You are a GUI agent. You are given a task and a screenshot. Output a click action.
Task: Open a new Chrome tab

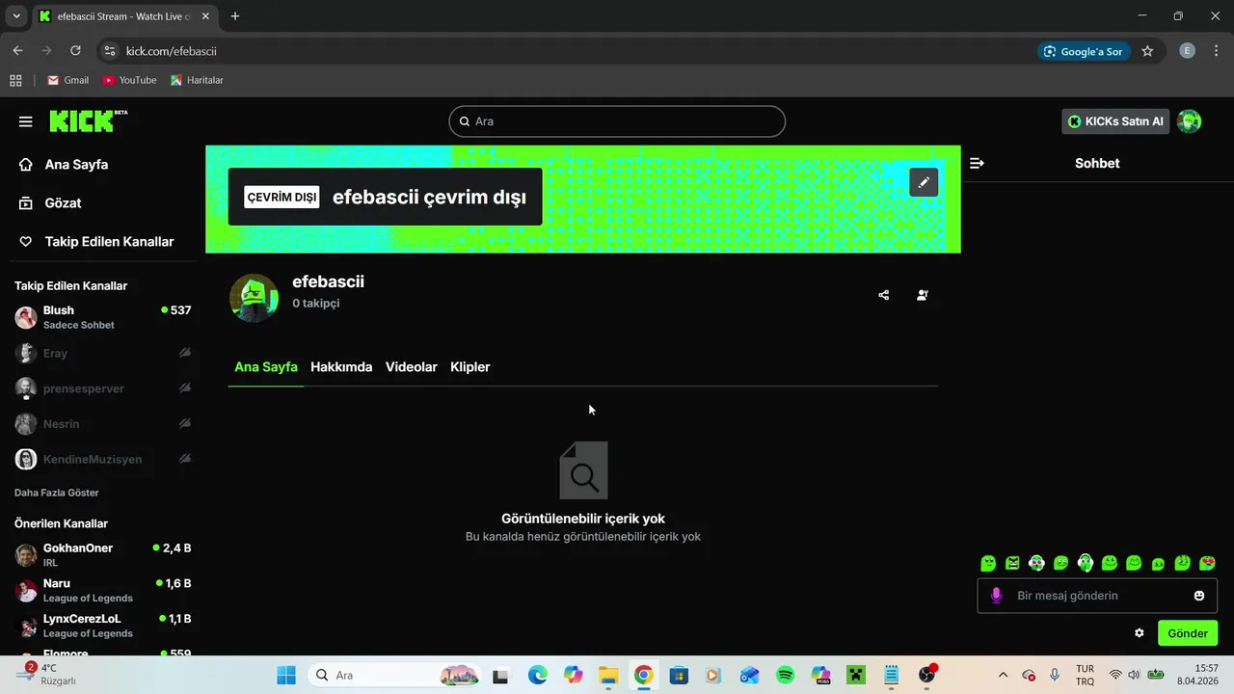(235, 16)
